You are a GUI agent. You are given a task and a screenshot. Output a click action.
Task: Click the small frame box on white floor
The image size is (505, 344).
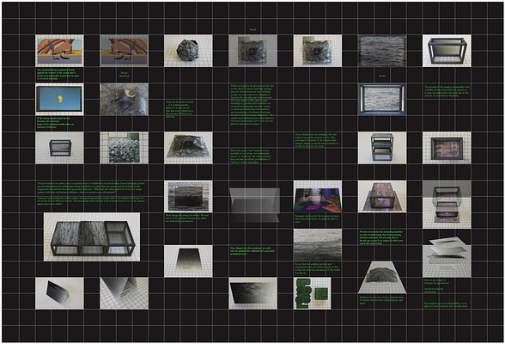pos(59,148)
